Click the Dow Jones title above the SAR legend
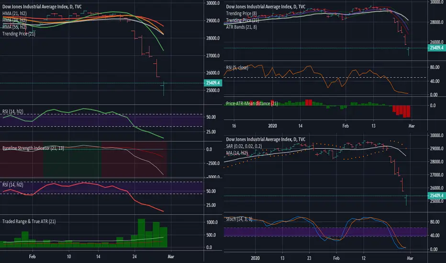Image resolution: width=446 pixels, height=263 pixels. [x=266, y=139]
